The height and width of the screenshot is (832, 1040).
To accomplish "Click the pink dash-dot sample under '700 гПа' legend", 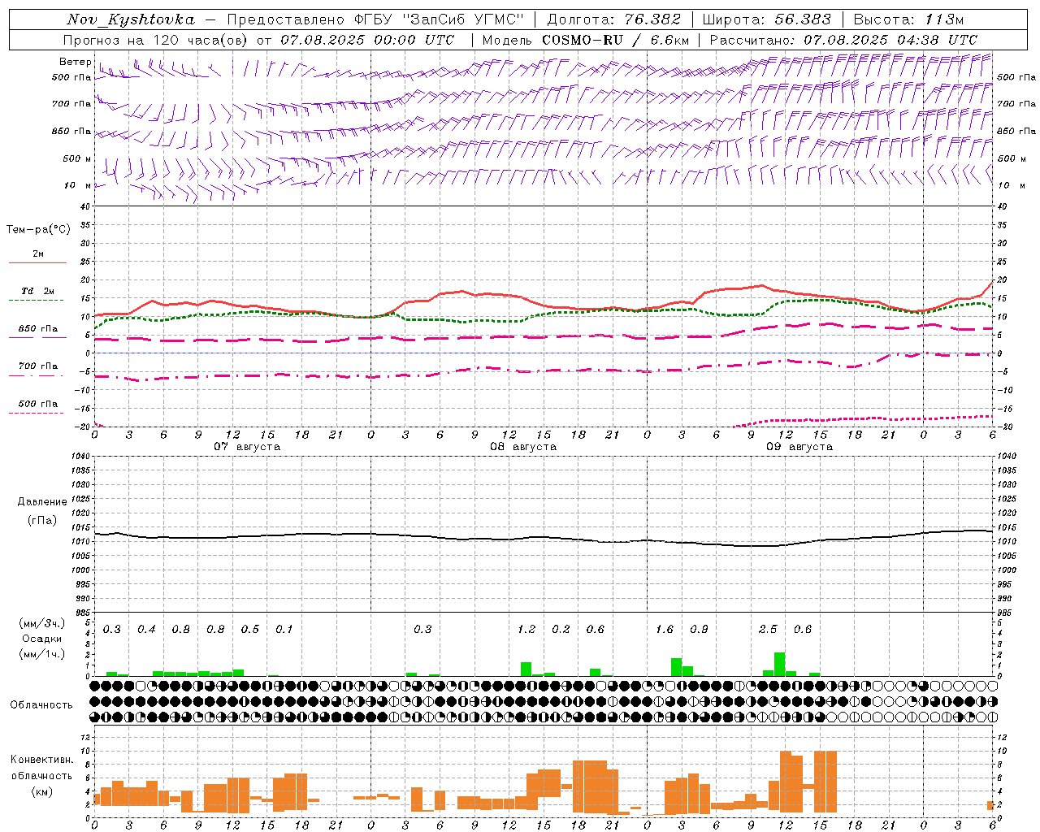I will pos(37,375).
